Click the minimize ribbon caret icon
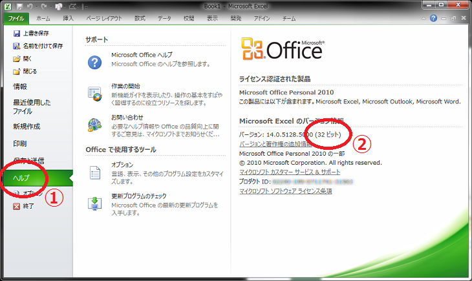This screenshot has height=281, width=472. coord(424,19)
